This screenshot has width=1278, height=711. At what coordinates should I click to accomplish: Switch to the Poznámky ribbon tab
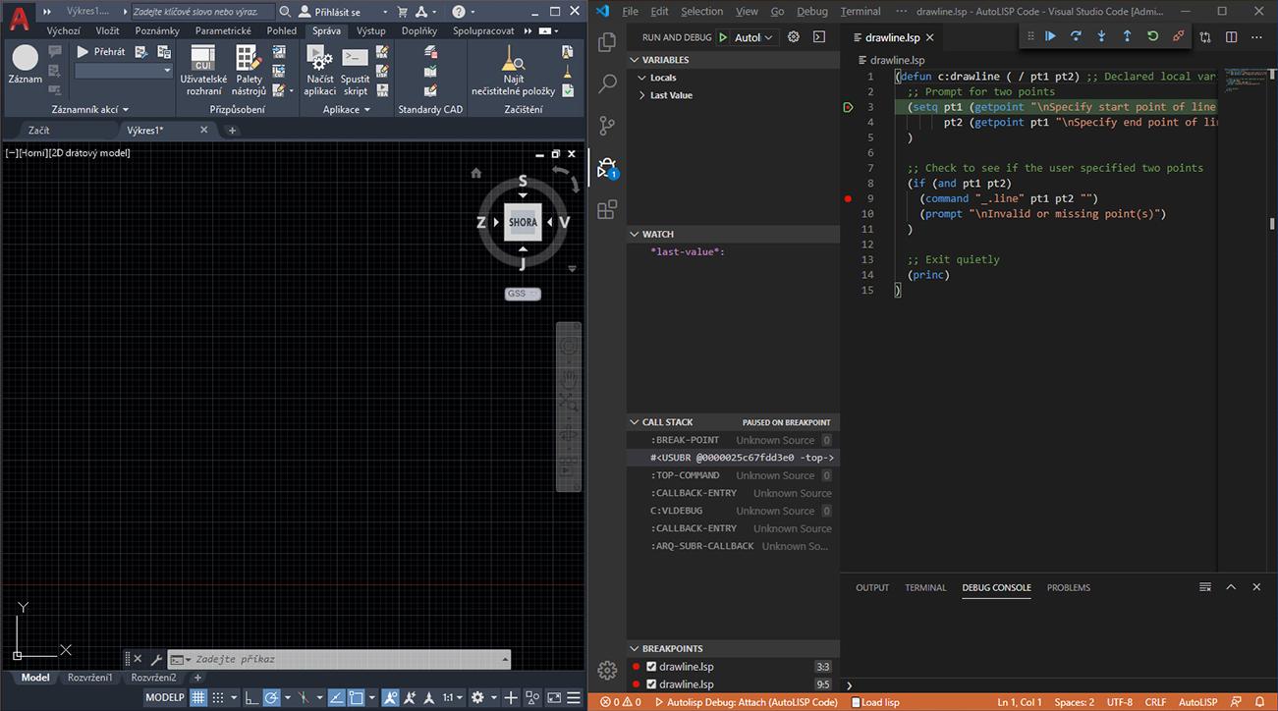[x=157, y=31]
